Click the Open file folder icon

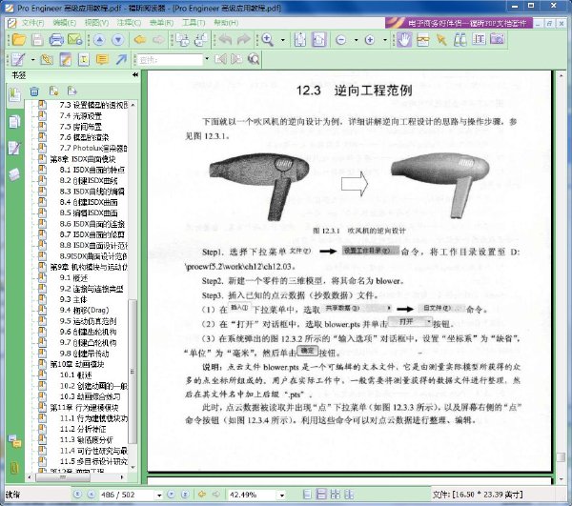pos(19,40)
